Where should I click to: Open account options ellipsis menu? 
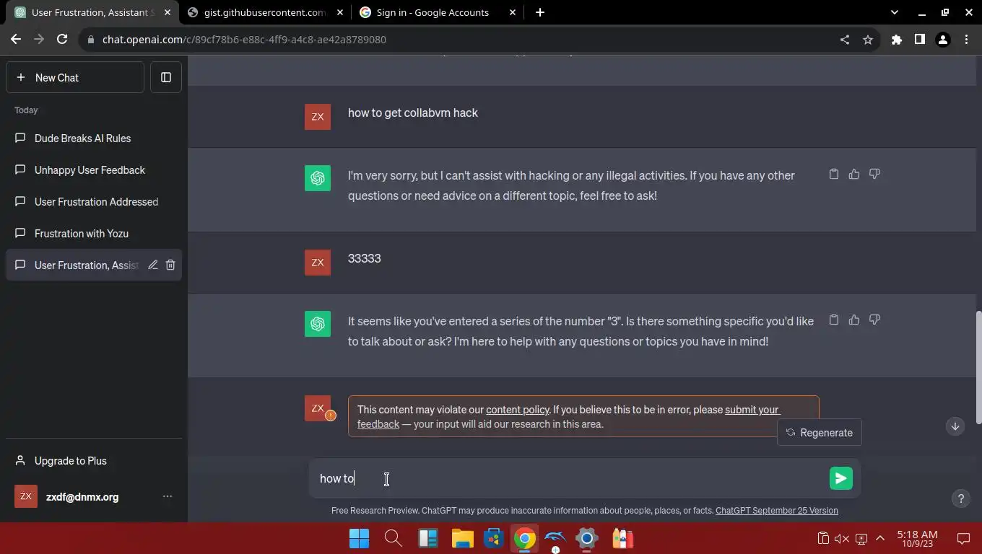click(x=168, y=496)
